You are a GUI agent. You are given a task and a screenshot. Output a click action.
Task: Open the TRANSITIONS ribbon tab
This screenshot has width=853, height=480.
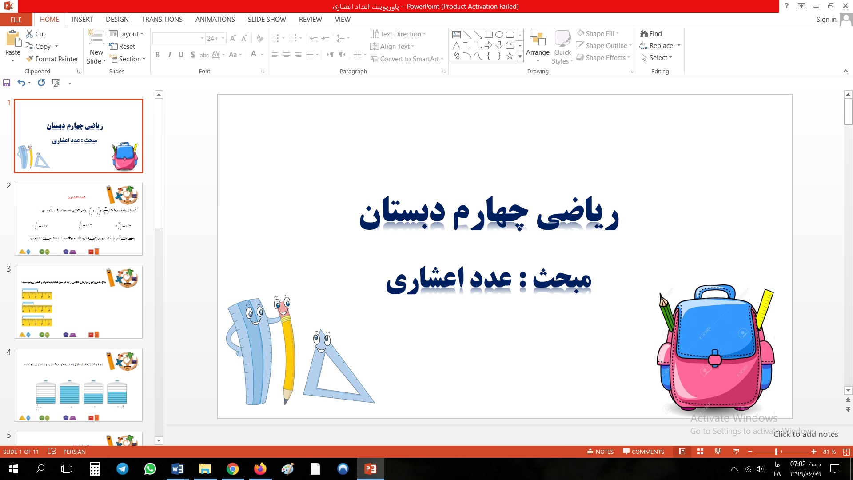[x=162, y=20]
